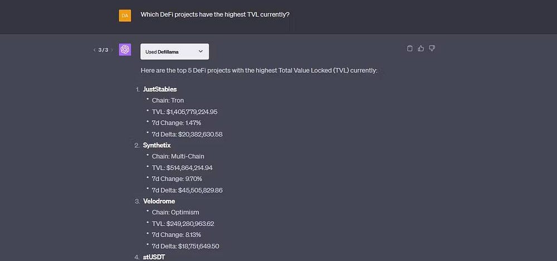Screen dimensions: 557x261
Task: Click the 'Chain: Tron' bullet
Action: coord(168,101)
